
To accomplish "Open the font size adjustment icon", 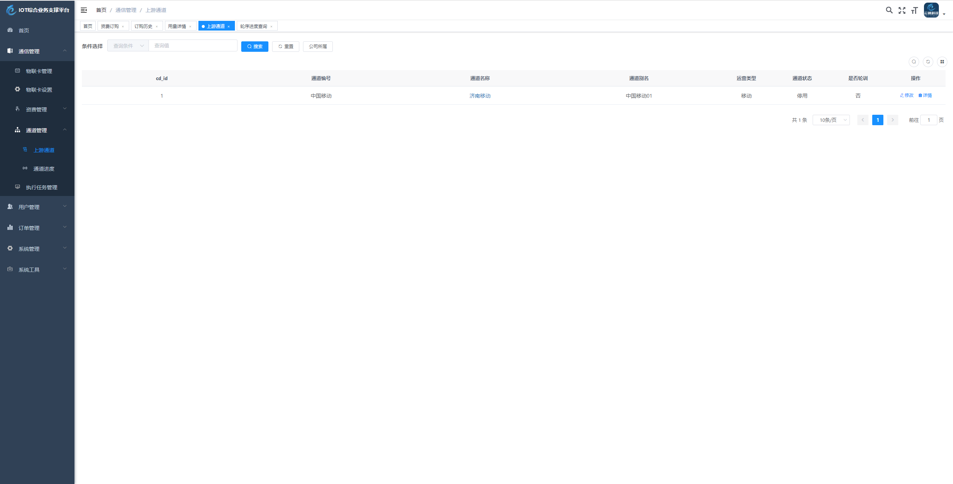I will point(914,10).
